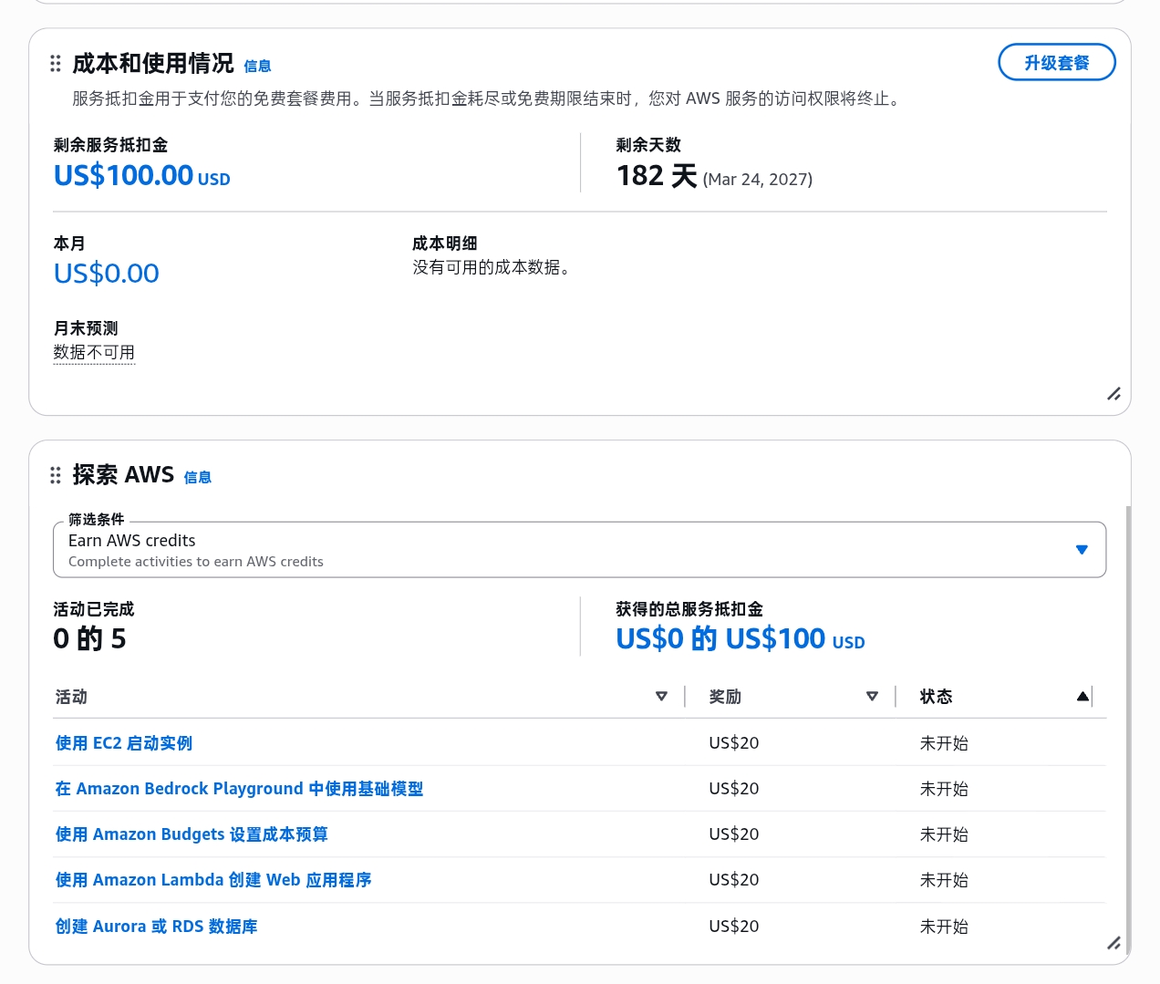Image resolution: width=1160 pixels, height=984 pixels.
Task: Open the 筛选条件 Earn AWS credits dropdown
Action: 580,550
